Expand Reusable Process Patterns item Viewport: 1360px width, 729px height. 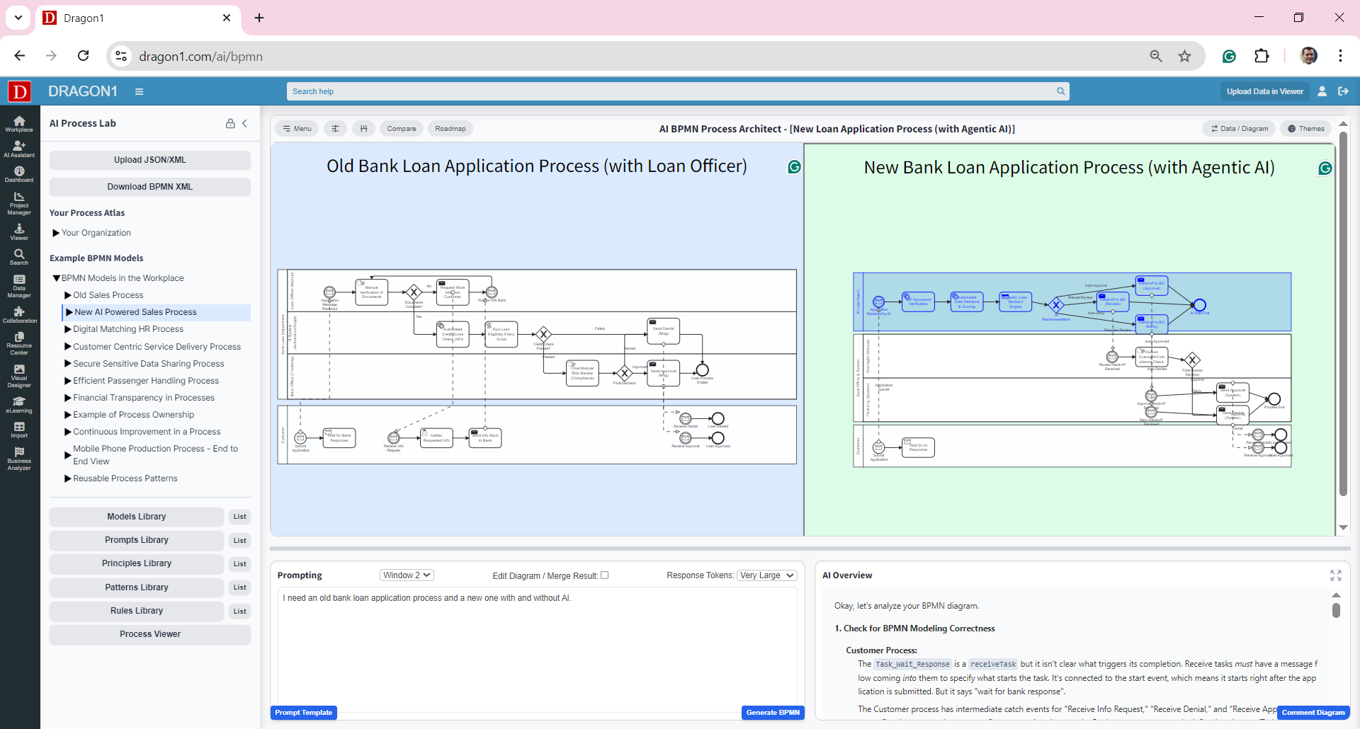click(68, 478)
